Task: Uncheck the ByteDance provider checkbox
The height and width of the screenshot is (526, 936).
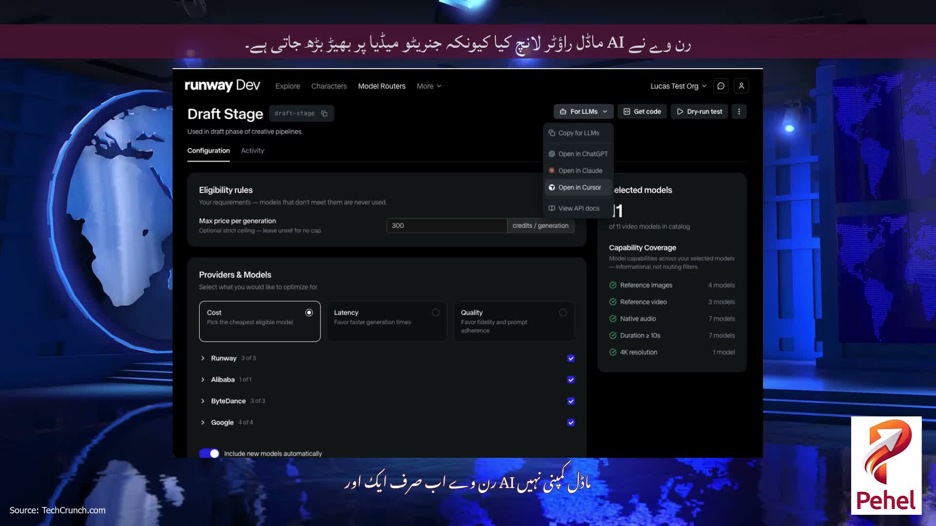Action: (x=571, y=401)
